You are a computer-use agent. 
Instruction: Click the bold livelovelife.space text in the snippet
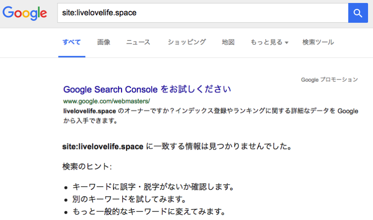(x=90, y=111)
